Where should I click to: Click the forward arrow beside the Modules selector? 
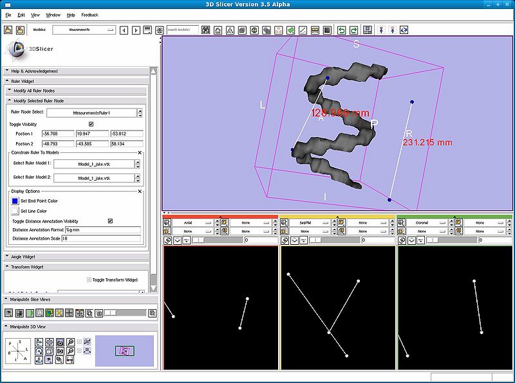point(136,29)
